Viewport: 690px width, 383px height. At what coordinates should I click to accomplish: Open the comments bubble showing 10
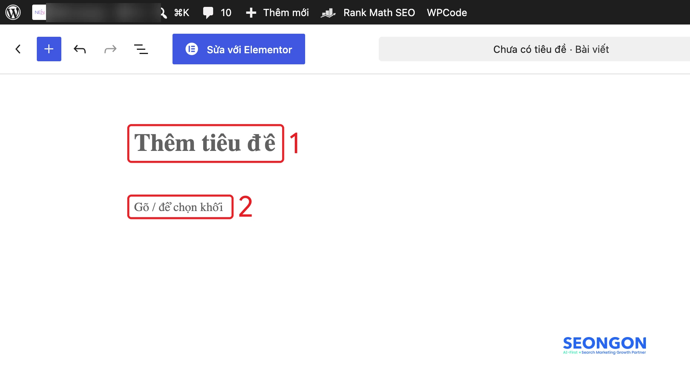tap(217, 13)
